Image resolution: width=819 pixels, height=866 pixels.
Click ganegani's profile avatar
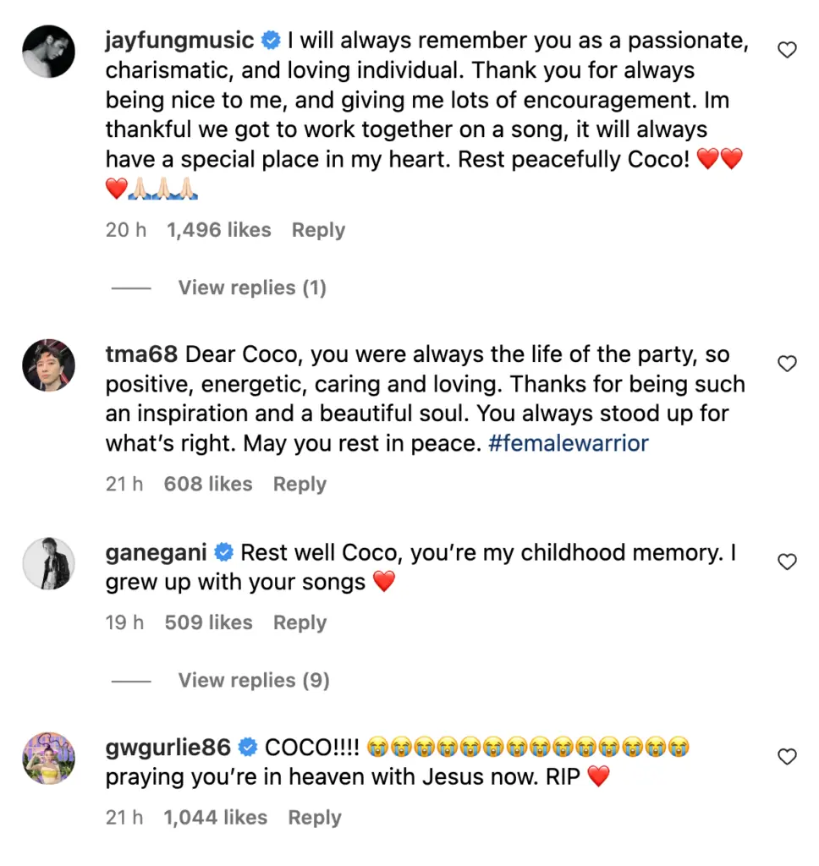tap(48, 562)
